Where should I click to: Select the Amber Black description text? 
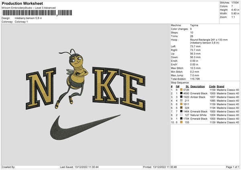click(x=198, y=97)
